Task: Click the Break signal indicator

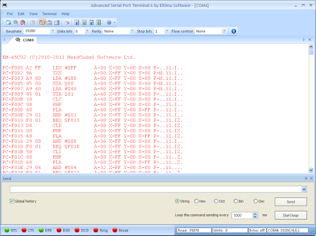Action: pos(115,230)
